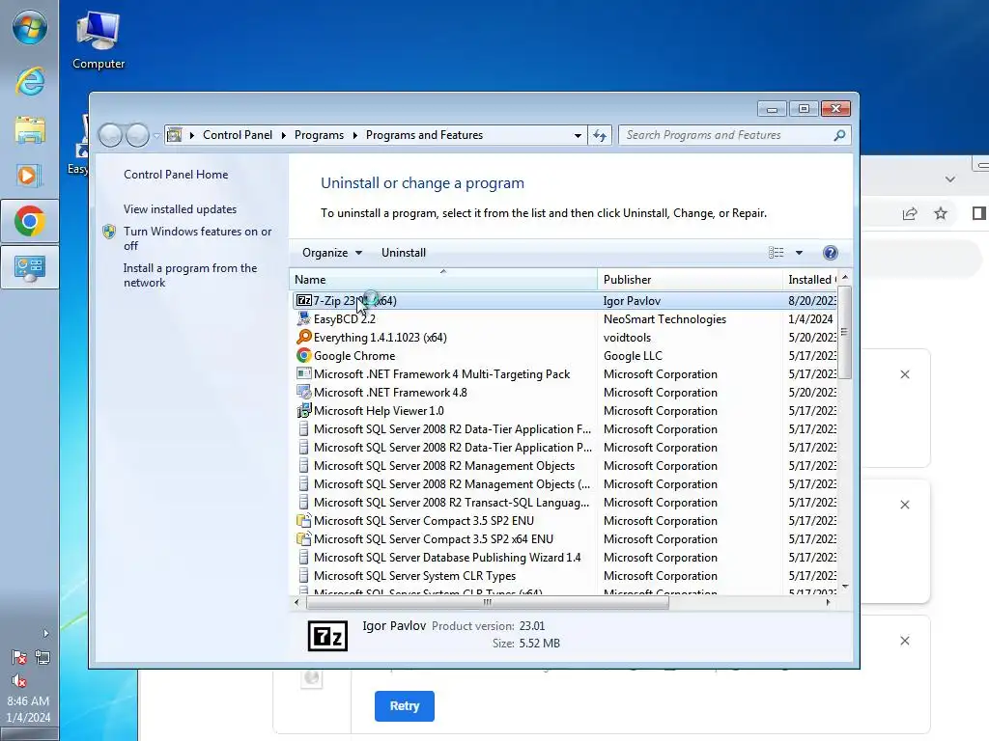Click the vertical scrollbar down arrow
The height and width of the screenshot is (741, 989).
[x=845, y=587]
